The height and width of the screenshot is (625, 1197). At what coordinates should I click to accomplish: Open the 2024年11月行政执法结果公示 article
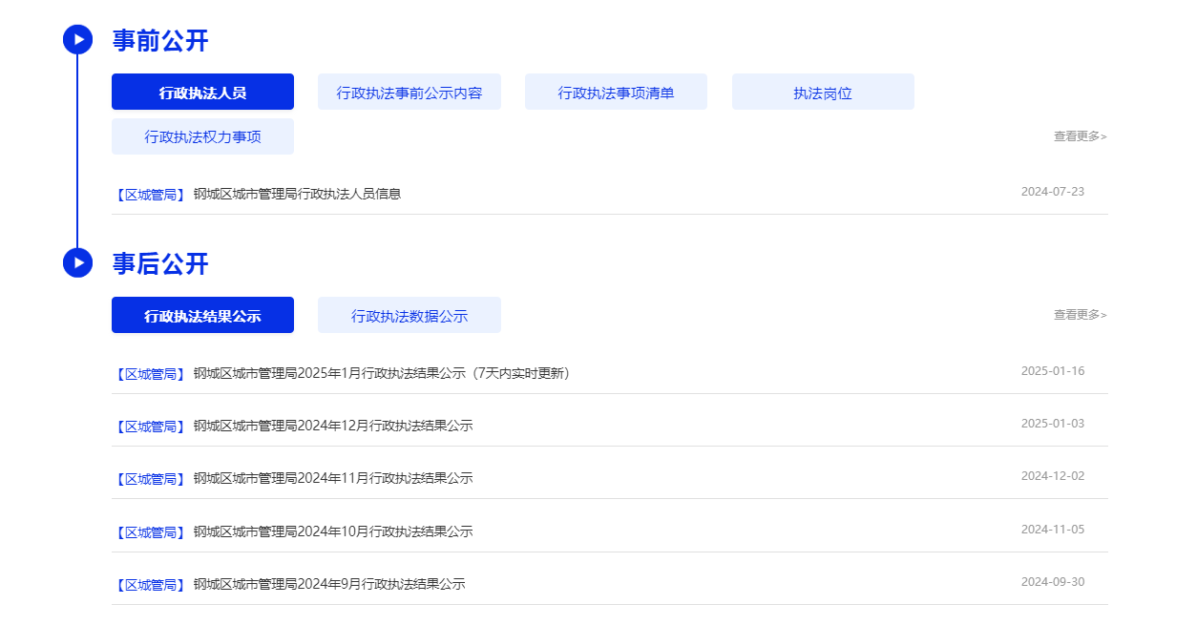point(333,478)
